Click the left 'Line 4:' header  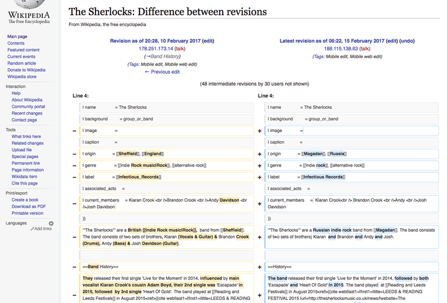click(x=80, y=96)
